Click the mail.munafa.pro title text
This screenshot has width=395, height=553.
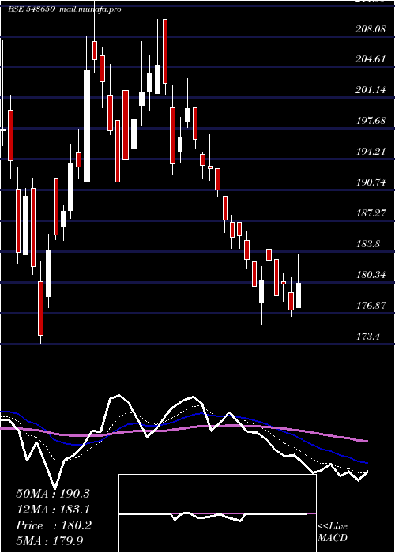pyautogui.click(x=91, y=9)
